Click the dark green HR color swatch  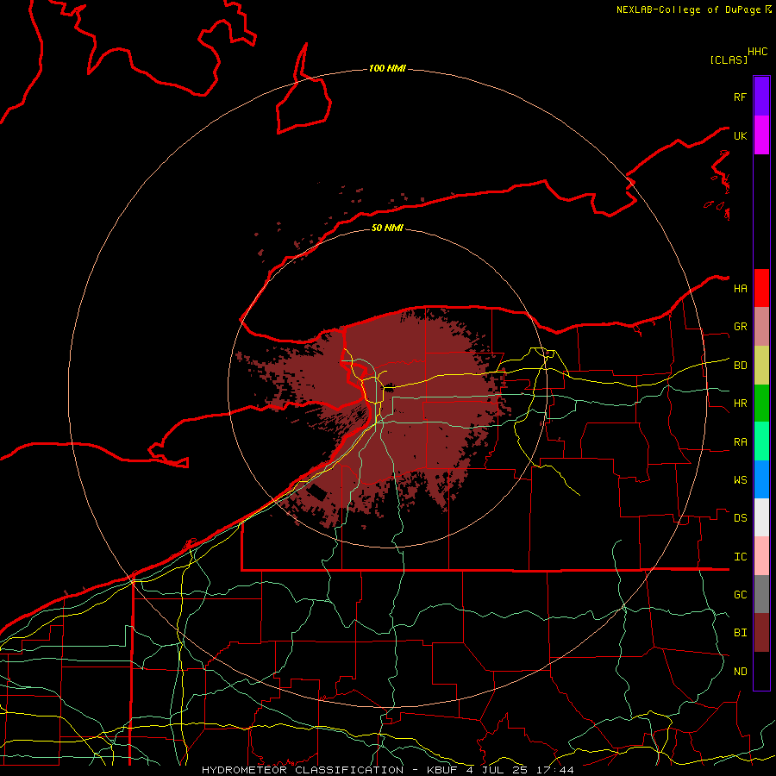click(x=761, y=404)
